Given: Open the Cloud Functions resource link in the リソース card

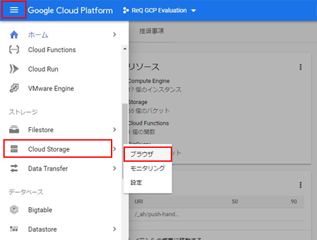Looking at the screenshot, I should coord(149,123).
